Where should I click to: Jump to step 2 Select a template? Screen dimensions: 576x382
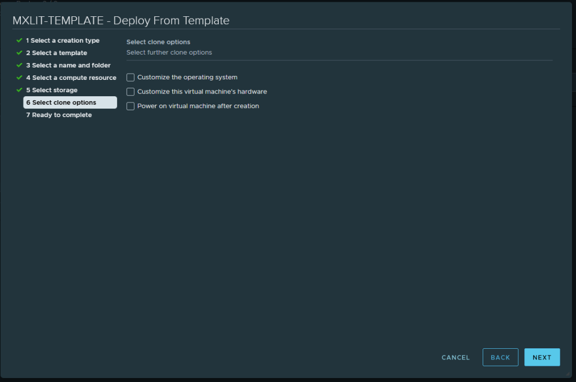[56, 53]
